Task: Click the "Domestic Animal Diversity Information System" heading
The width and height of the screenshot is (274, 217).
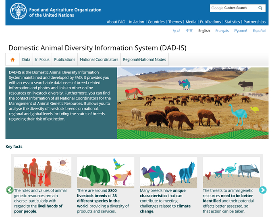Action: pos(98,48)
